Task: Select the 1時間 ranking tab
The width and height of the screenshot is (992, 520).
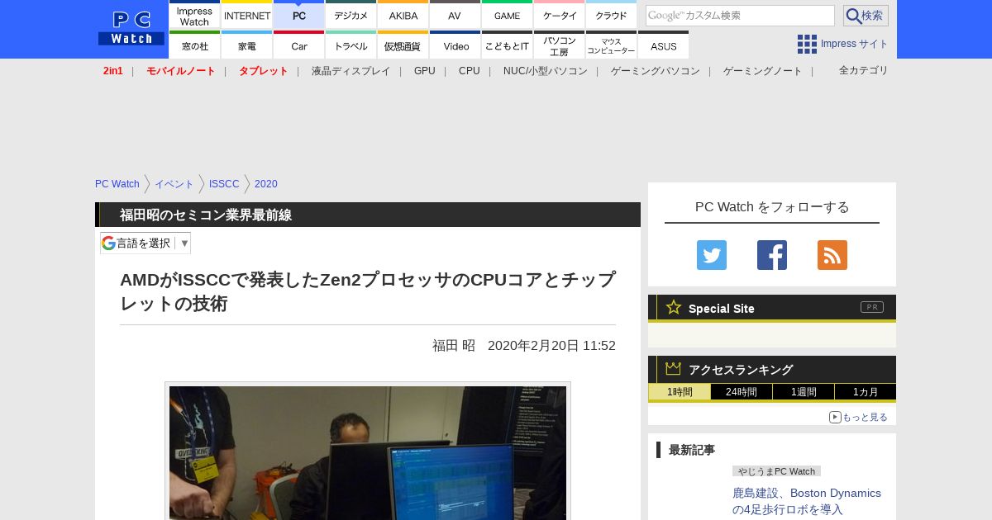Action: pos(680,392)
